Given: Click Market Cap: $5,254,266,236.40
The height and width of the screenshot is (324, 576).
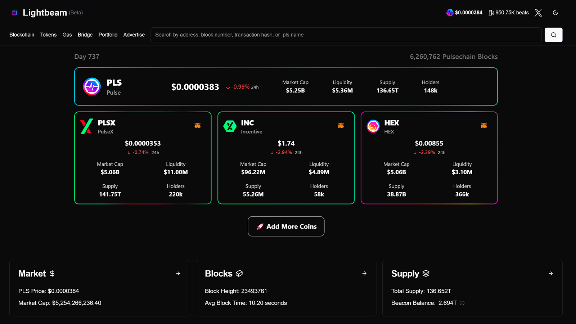Looking at the screenshot, I should click(x=60, y=303).
